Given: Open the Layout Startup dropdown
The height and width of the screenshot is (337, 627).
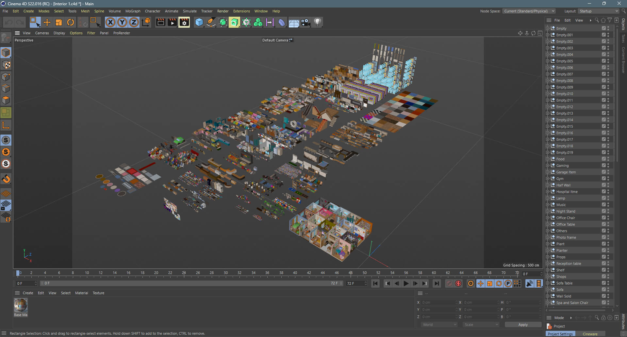Looking at the screenshot, I should 599,11.
